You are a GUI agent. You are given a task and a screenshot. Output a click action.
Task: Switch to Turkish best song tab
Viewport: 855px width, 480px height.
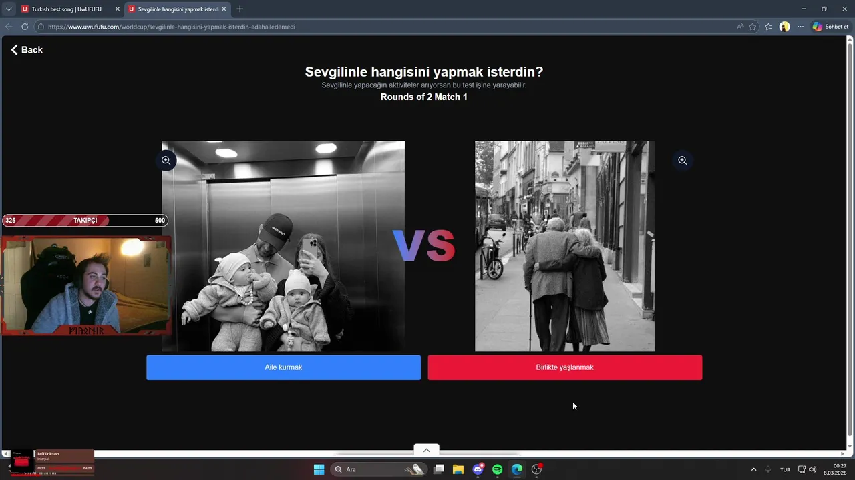(x=66, y=9)
